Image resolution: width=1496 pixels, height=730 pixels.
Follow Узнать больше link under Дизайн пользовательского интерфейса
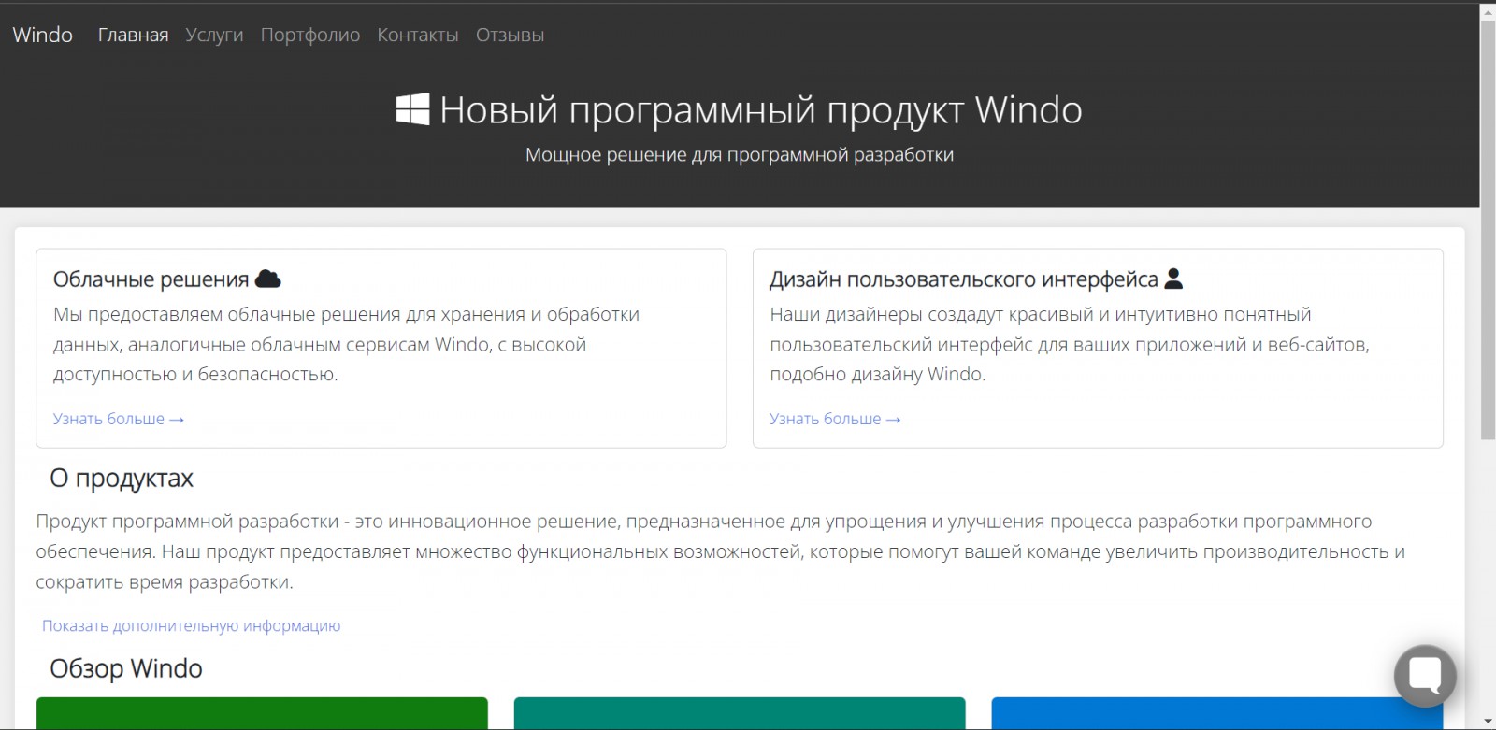click(x=835, y=419)
